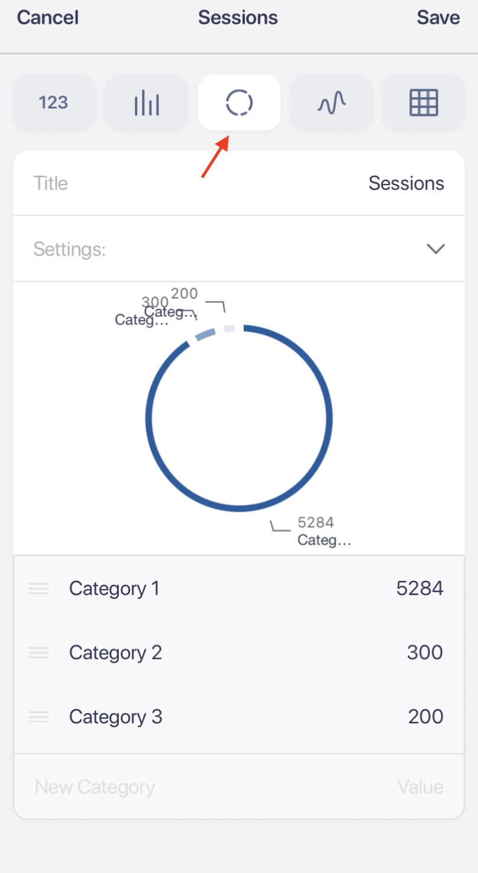Click the New Category name field
Viewport: 478px width, 873px height.
95,787
